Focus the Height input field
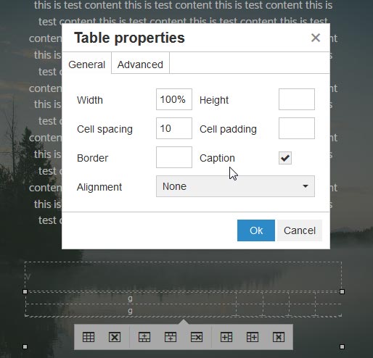The image size is (373, 358). click(x=297, y=99)
